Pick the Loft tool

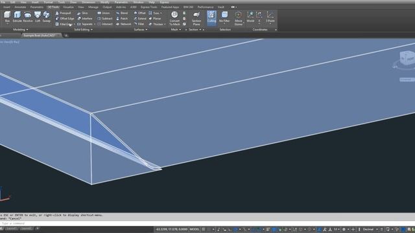click(x=38, y=16)
